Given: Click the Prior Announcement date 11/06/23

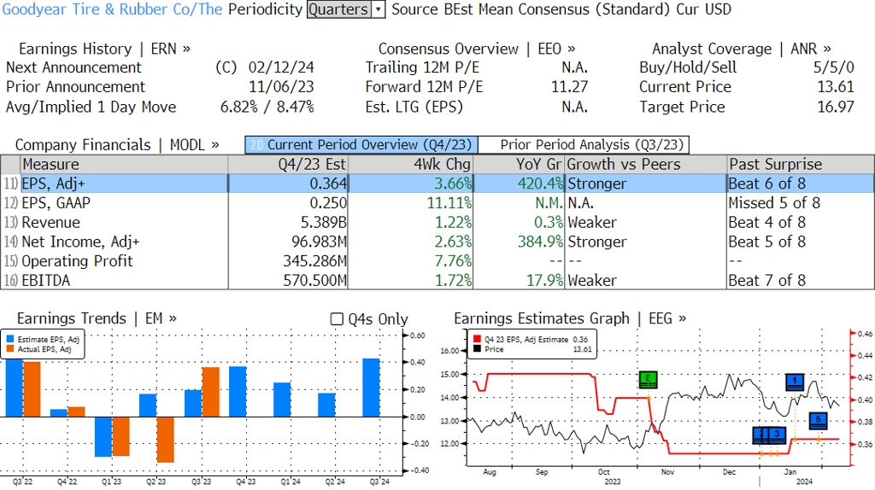Looking at the screenshot, I should (x=281, y=87).
